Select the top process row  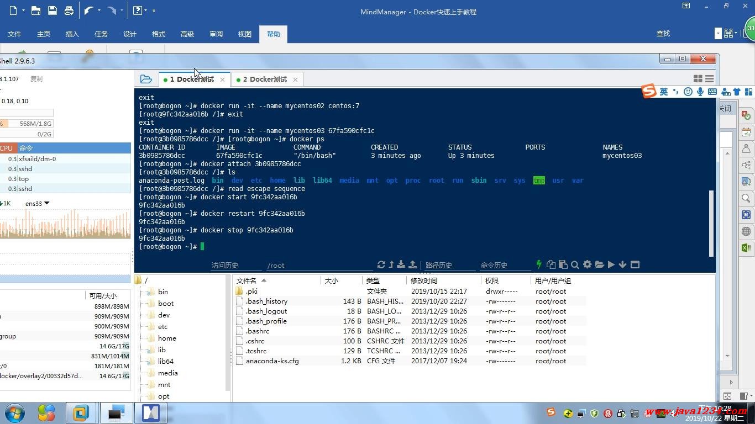[x=65, y=179]
